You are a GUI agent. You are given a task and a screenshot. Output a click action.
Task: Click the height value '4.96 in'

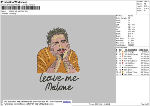[x=146, y=6]
